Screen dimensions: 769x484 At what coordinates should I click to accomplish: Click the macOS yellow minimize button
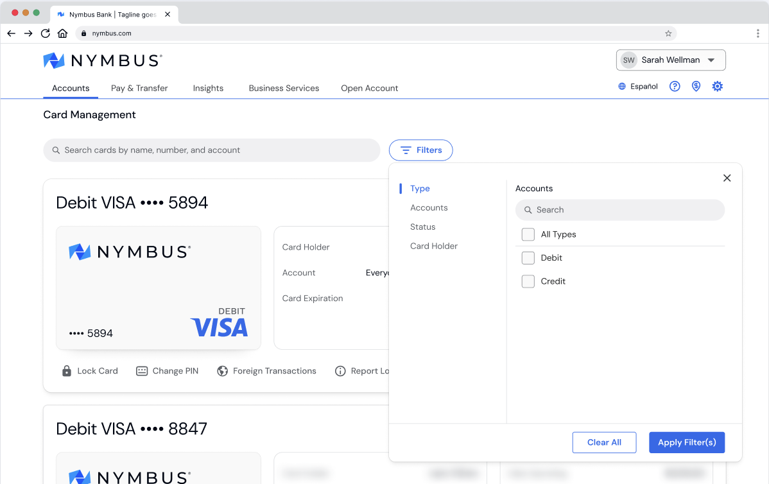pos(26,13)
